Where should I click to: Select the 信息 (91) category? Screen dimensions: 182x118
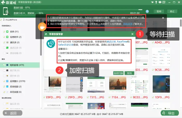pos(14,31)
